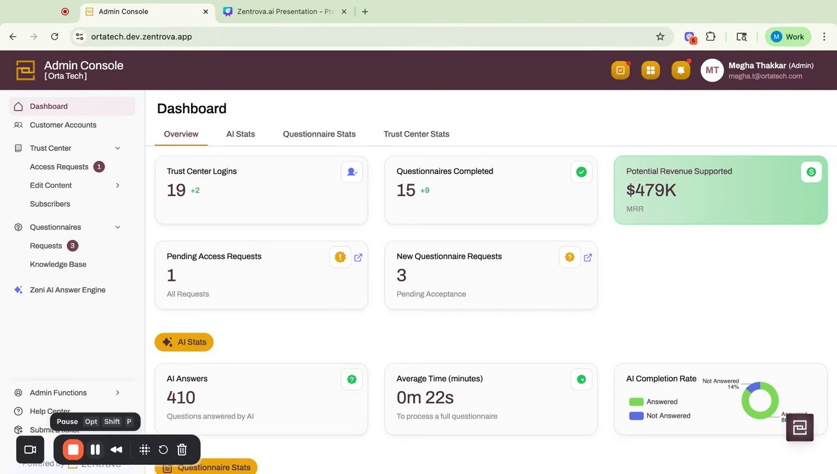Image resolution: width=837 pixels, height=474 pixels.
Task: Go to Subscribers page
Action: 50,204
